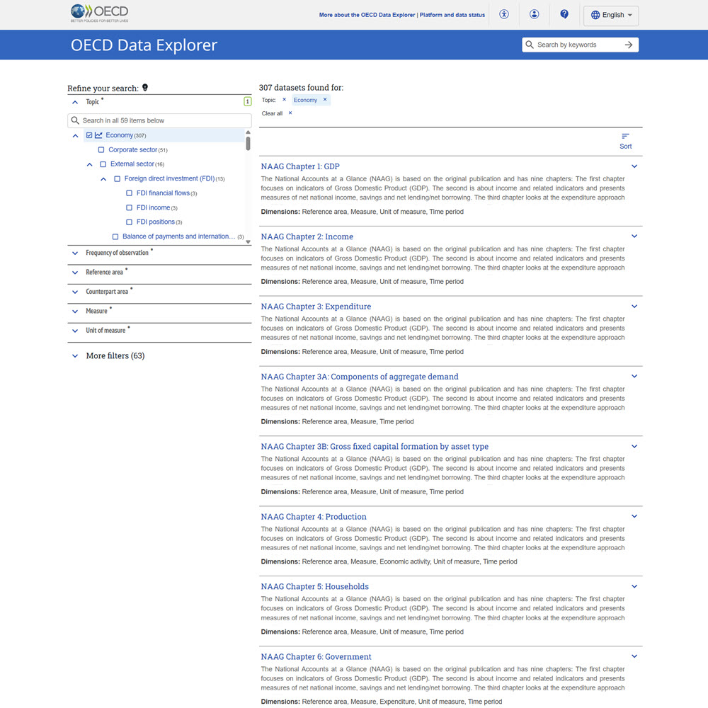The width and height of the screenshot is (708, 708).
Task: Open the English language dropdown
Action: pos(611,15)
